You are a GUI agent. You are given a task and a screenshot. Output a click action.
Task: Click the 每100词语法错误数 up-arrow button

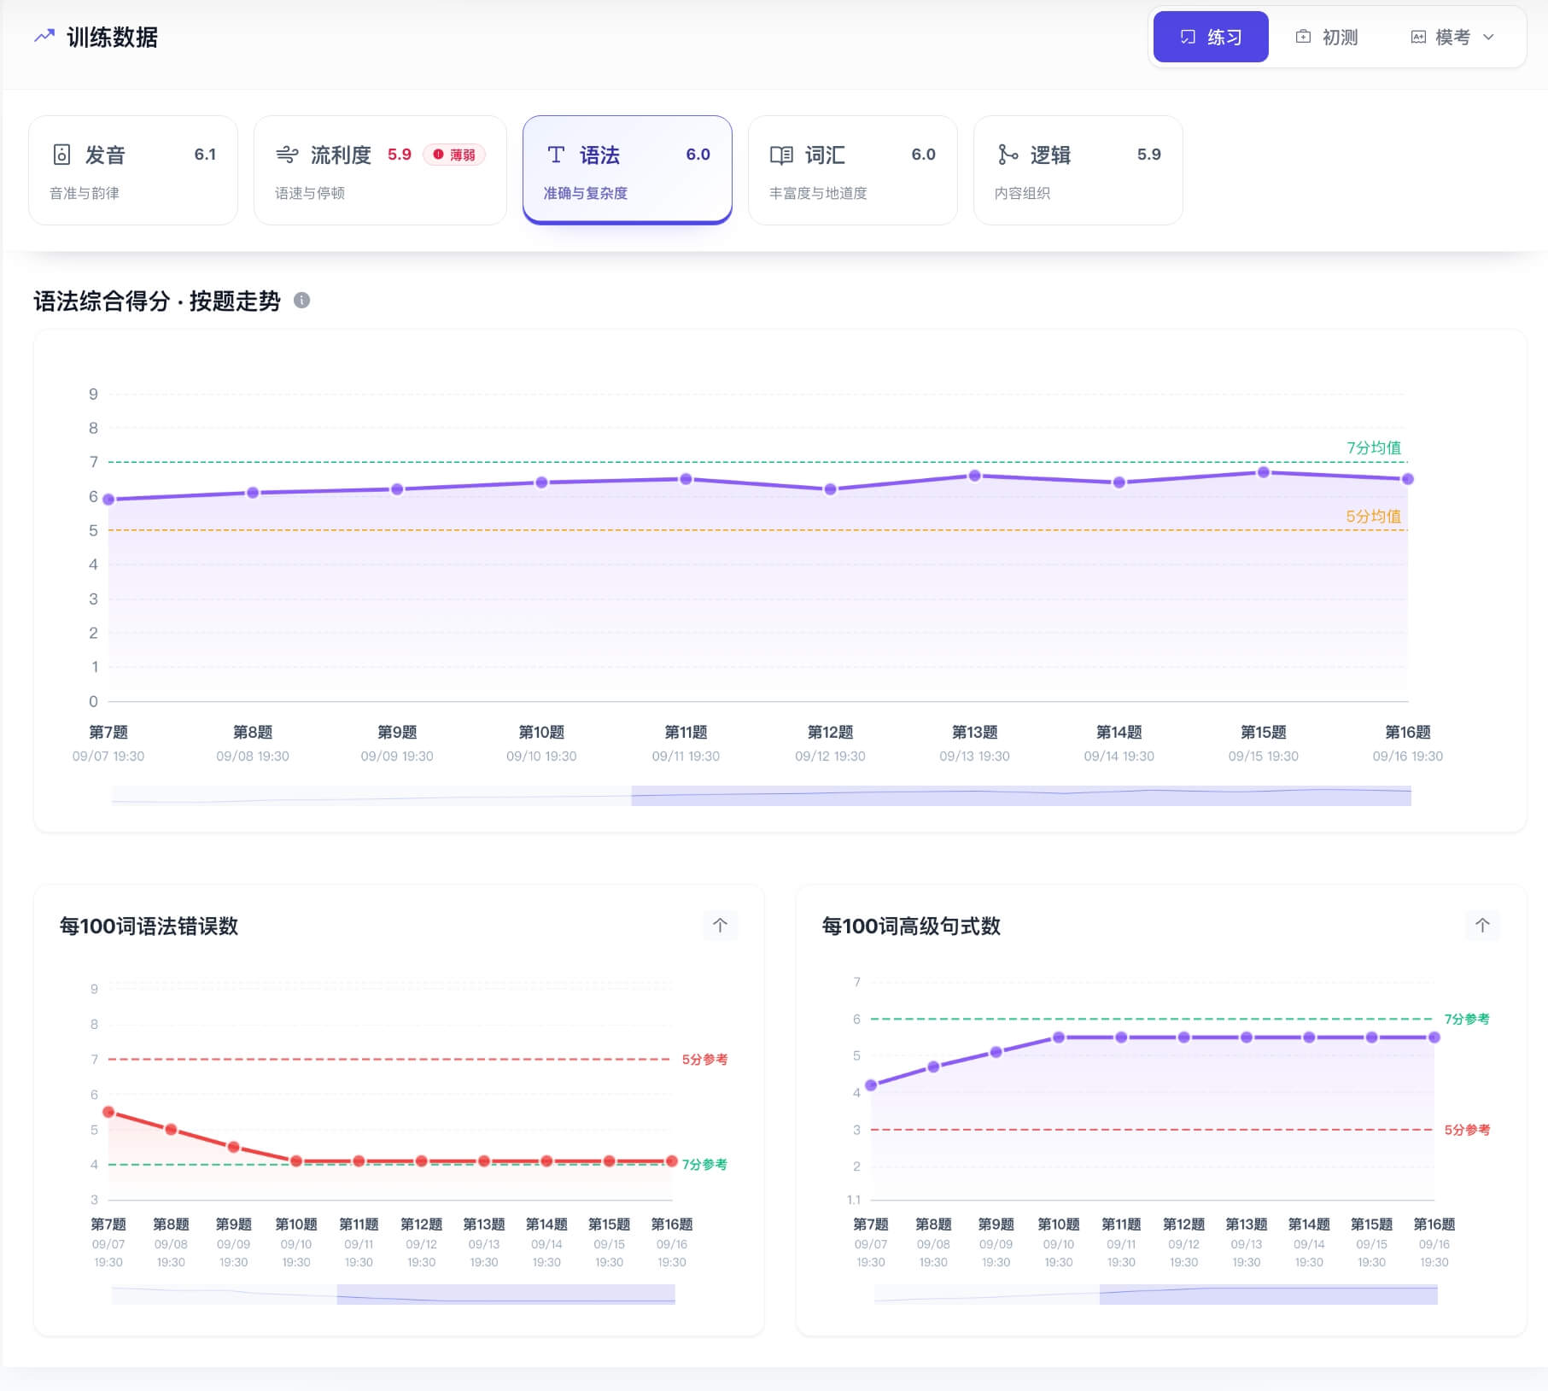pos(720,925)
